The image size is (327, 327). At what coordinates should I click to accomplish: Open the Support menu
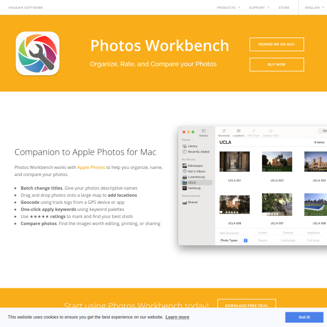click(259, 8)
